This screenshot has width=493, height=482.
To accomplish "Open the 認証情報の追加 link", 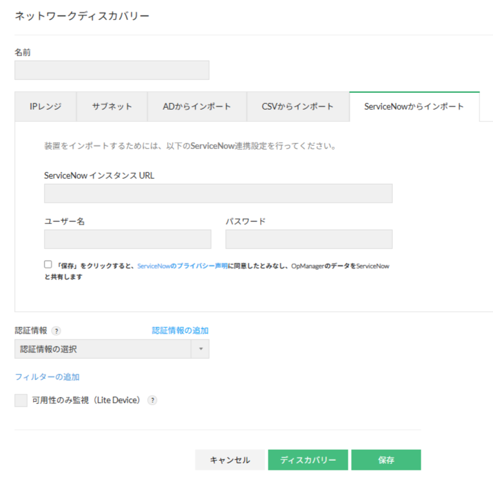I will (180, 330).
